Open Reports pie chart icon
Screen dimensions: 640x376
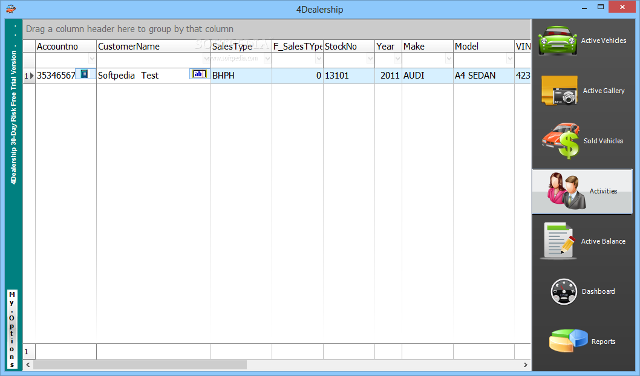coord(568,341)
